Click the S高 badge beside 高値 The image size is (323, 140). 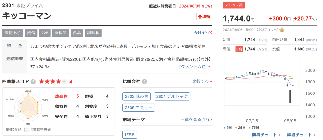tap(239, 49)
